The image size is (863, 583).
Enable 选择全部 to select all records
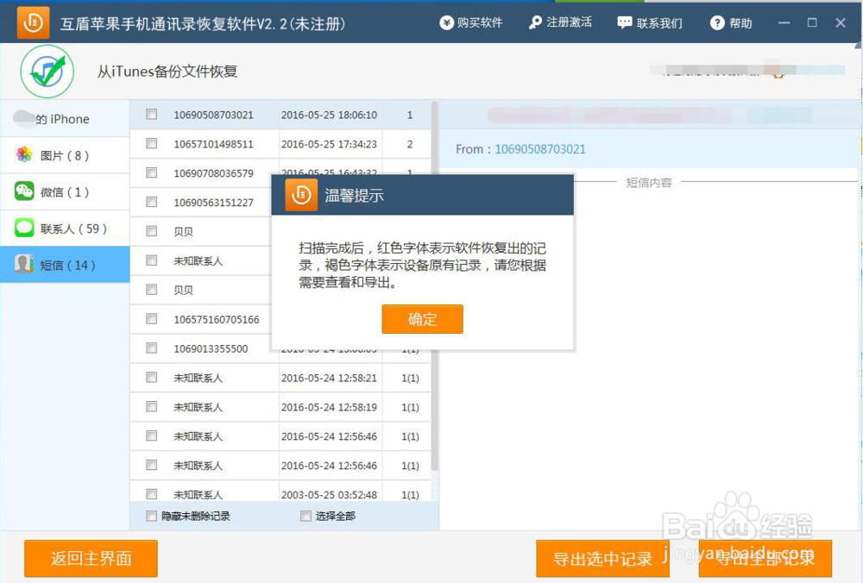306,515
